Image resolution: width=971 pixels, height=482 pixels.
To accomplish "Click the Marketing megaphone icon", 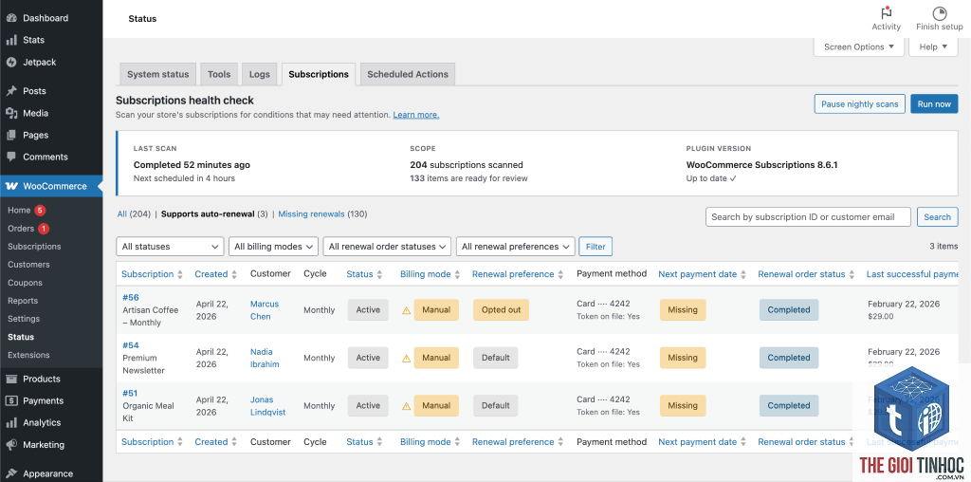I will tap(11, 445).
